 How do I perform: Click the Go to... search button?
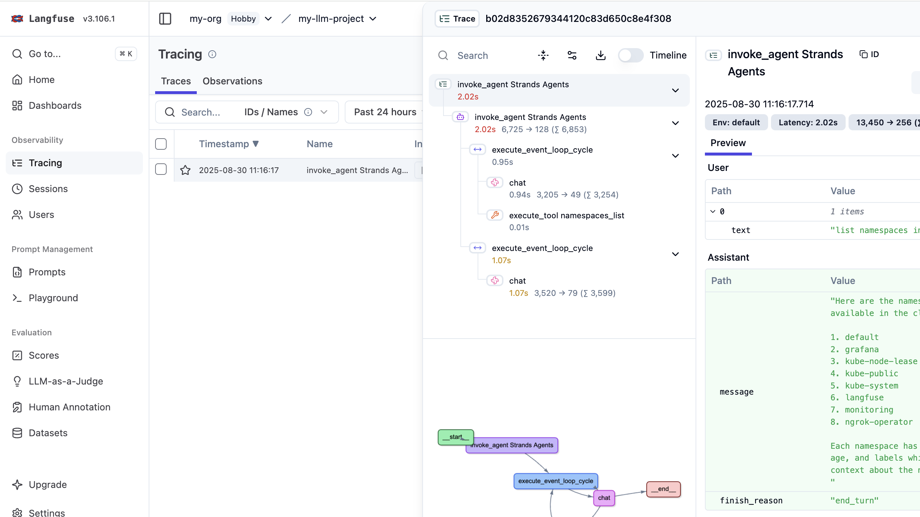74,54
